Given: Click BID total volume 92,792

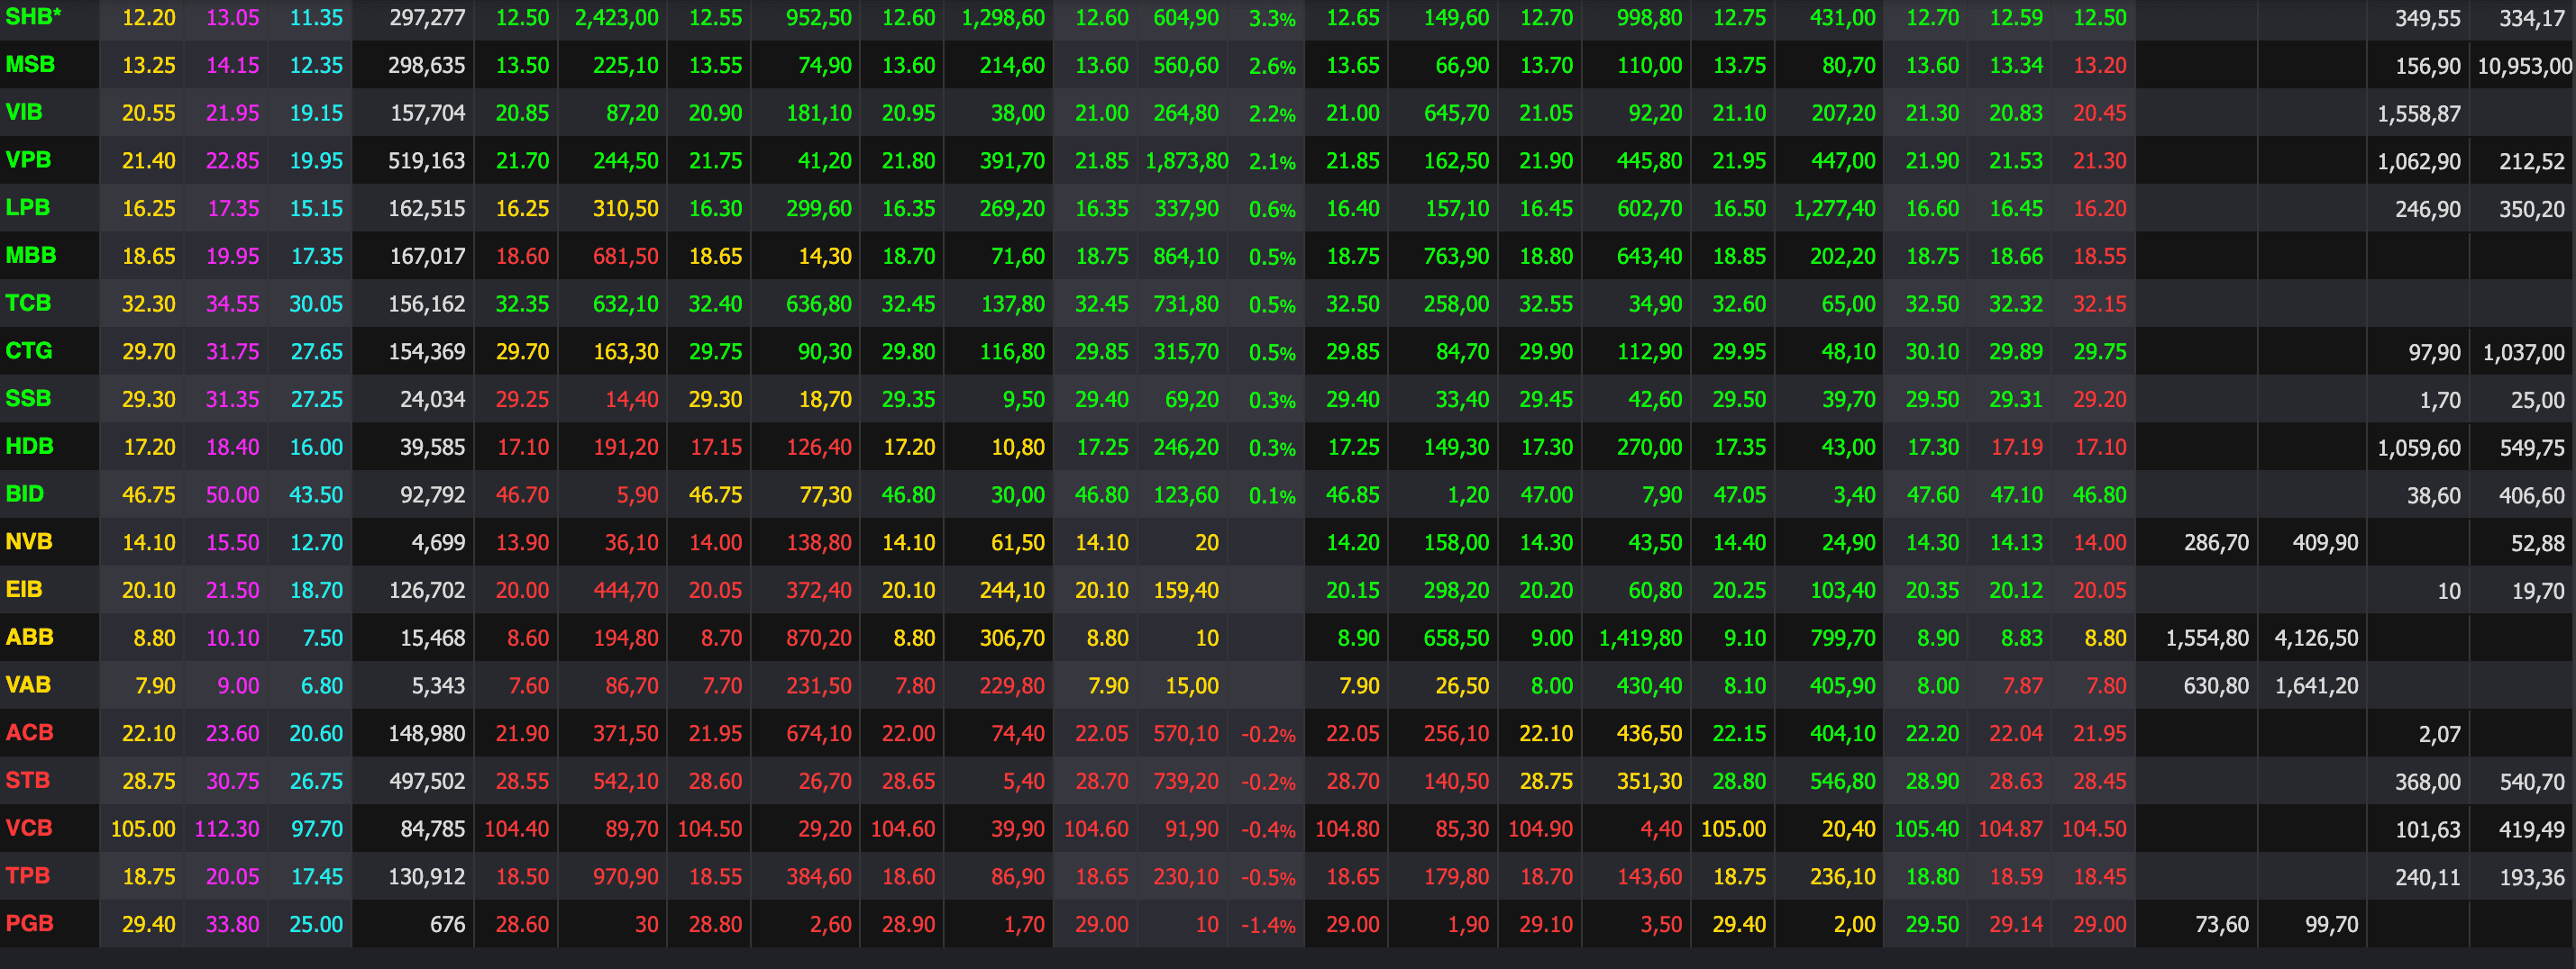Looking at the screenshot, I should (433, 494).
